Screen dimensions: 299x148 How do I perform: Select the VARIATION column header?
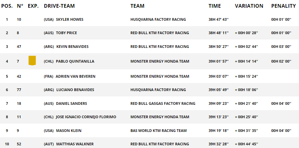[249, 6]
